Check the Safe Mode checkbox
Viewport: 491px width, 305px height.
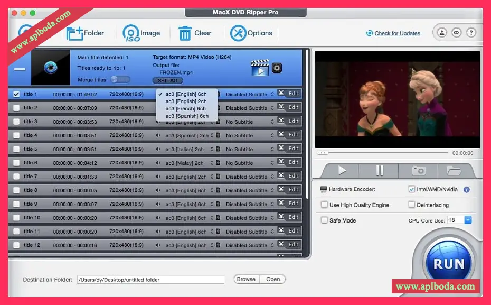[325, 220]
